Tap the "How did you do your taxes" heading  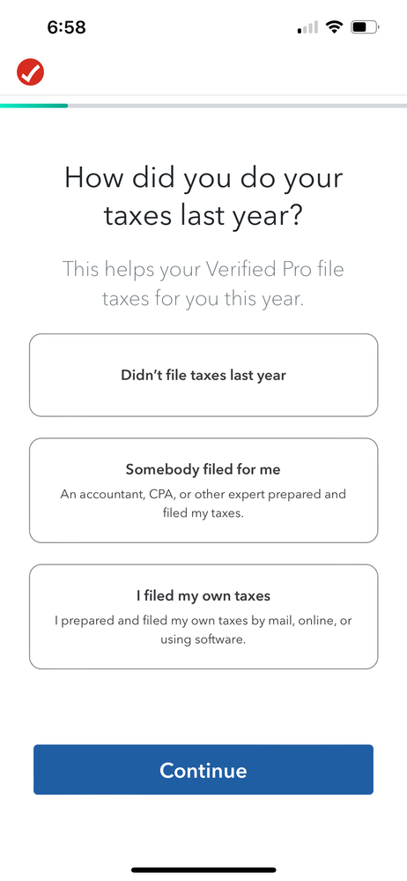203,196
